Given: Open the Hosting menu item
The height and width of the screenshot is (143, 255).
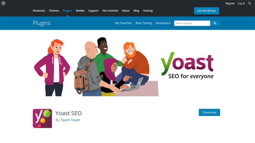Looking at the screenshot, I should 148,11.
